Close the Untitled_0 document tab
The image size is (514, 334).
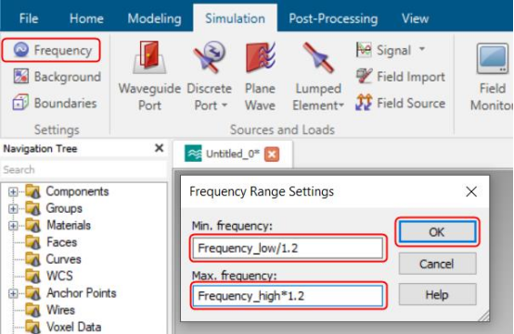click(272, 155)
